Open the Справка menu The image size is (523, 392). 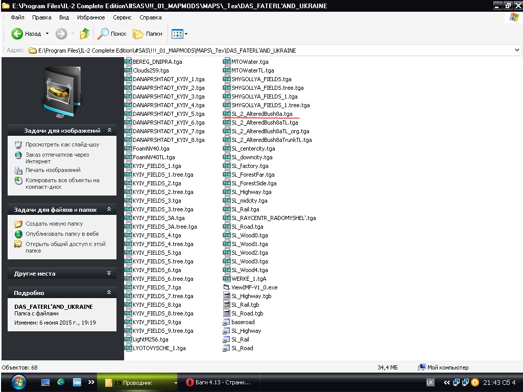151,17
